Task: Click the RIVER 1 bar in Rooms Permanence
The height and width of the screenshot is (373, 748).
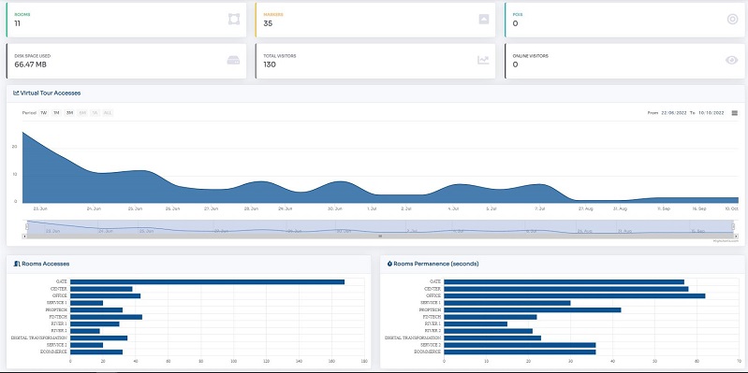Action: pos(476,324)
